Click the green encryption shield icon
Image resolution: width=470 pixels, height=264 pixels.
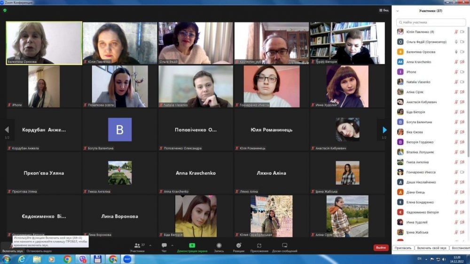(x=5, y=10)
